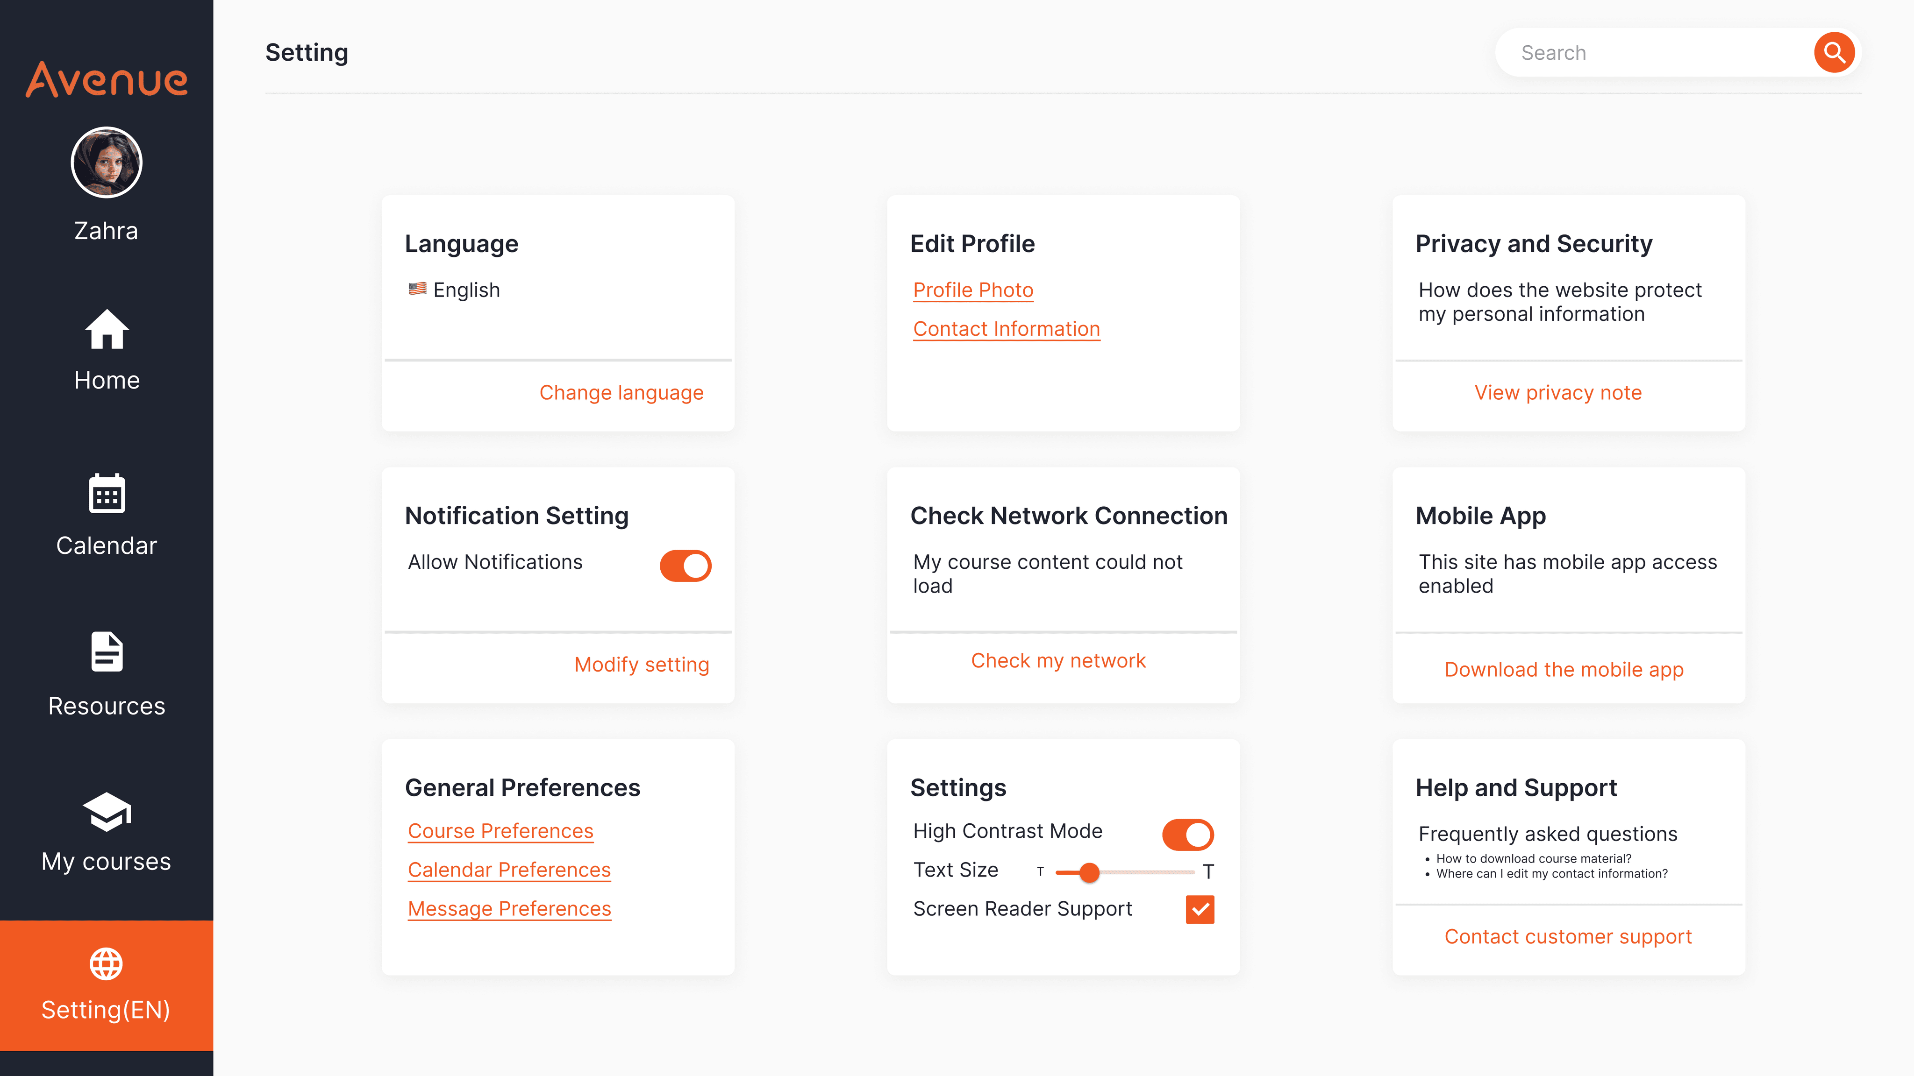Screen dimensions: 1914x1076
Task: Click Download the mobile app
Action: point(1563,669)
